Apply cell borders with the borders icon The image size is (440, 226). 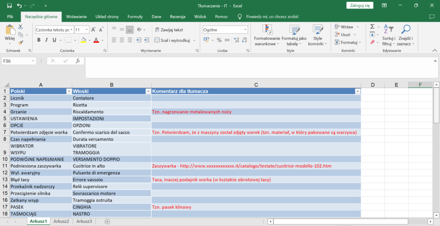point(69,40)
